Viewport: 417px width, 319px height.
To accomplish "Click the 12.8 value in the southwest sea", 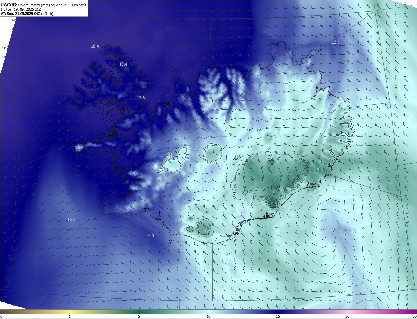I will tap(71, 220).
